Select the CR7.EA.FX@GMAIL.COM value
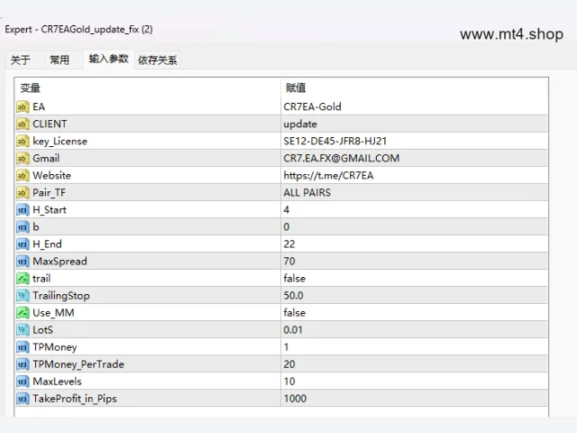Image resolution: width=577 pixels, height=433 pixels. click(x=414, y=159)
